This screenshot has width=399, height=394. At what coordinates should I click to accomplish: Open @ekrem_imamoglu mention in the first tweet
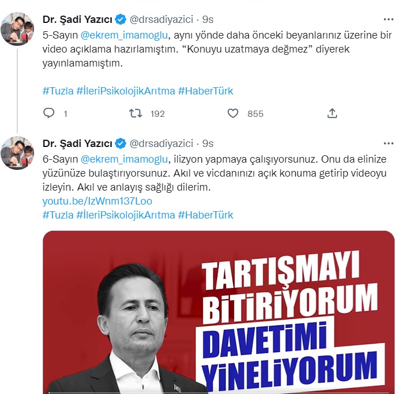coord(124,35)
